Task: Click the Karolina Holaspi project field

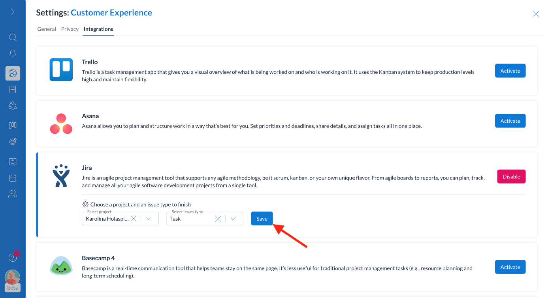Action: coord(120,219)
